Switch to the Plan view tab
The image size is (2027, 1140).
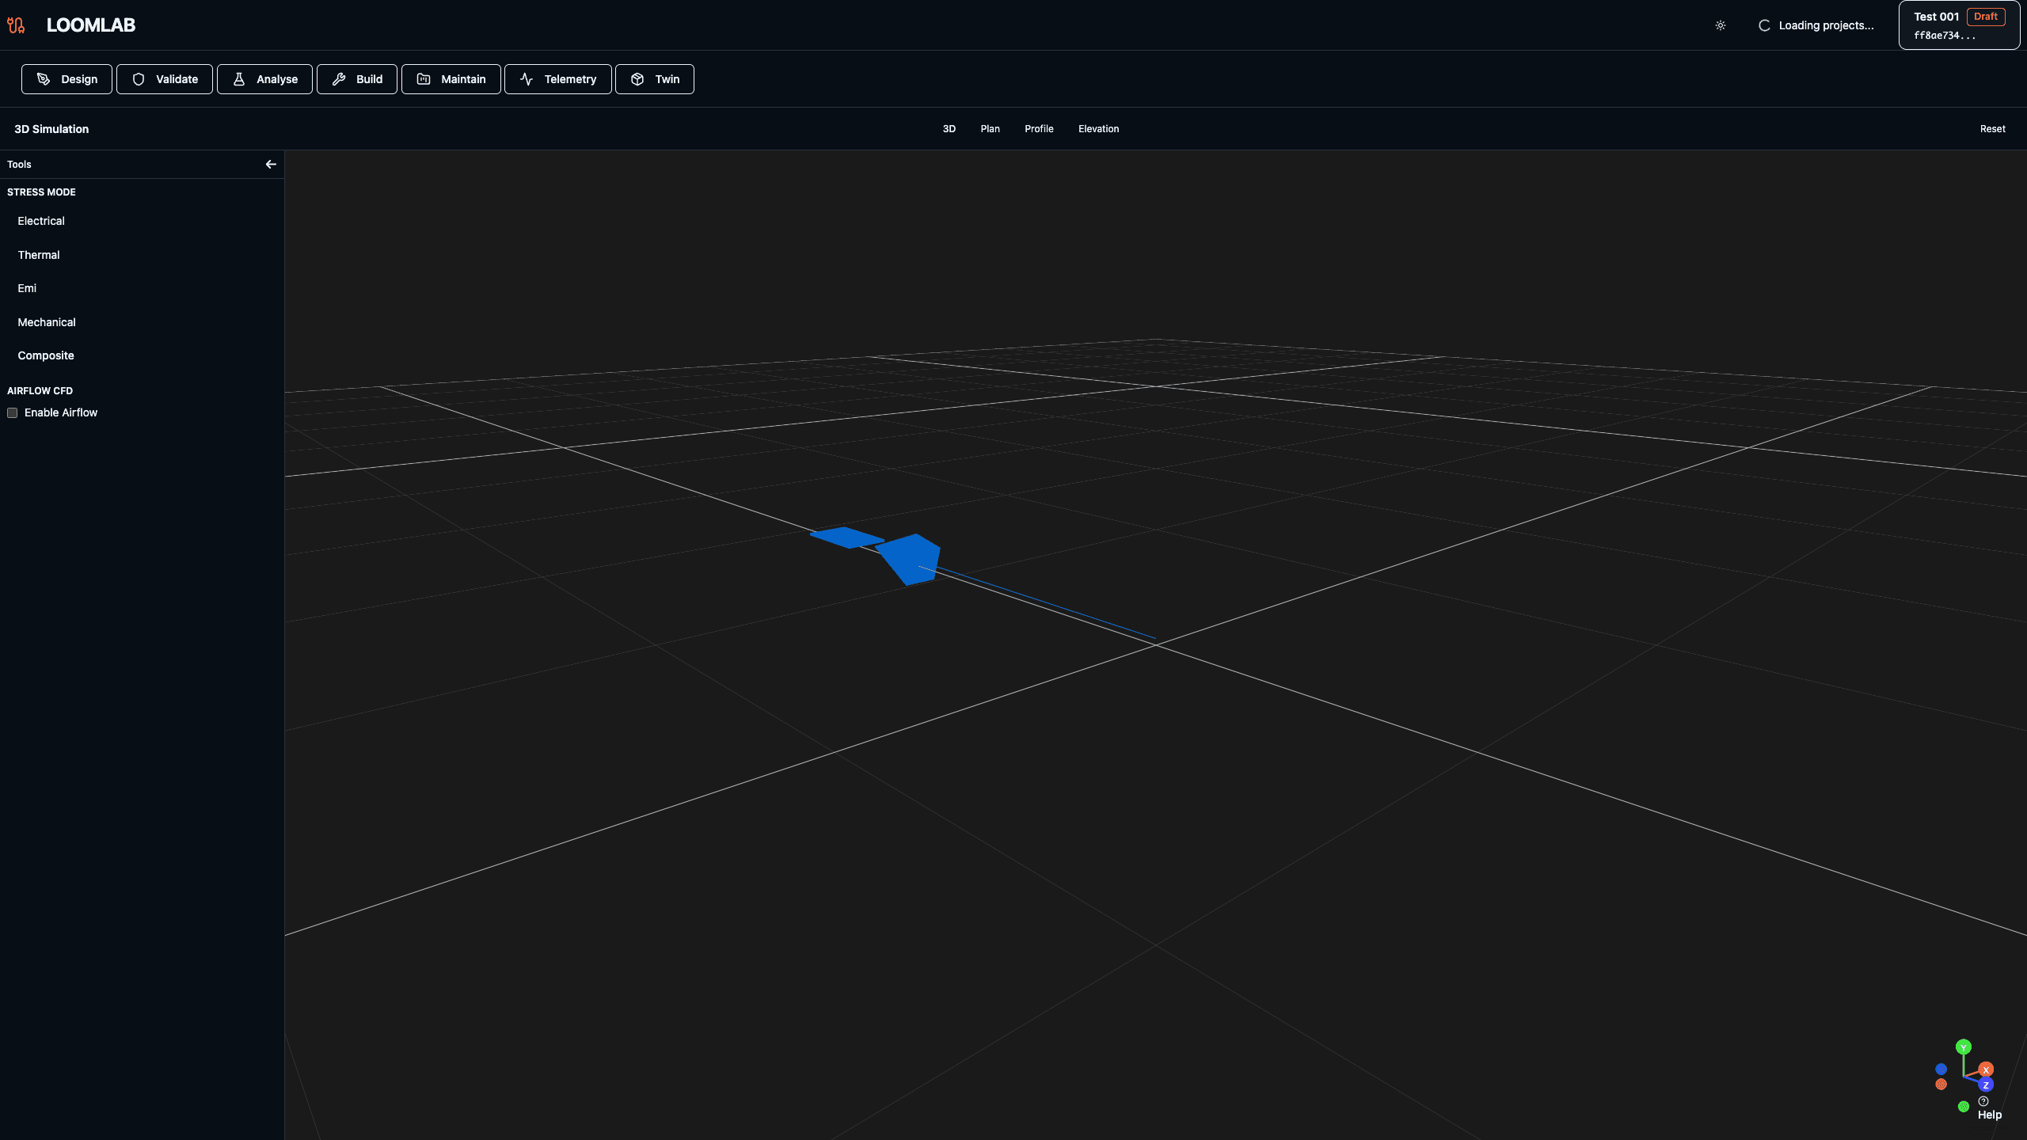tap(990, 128)
